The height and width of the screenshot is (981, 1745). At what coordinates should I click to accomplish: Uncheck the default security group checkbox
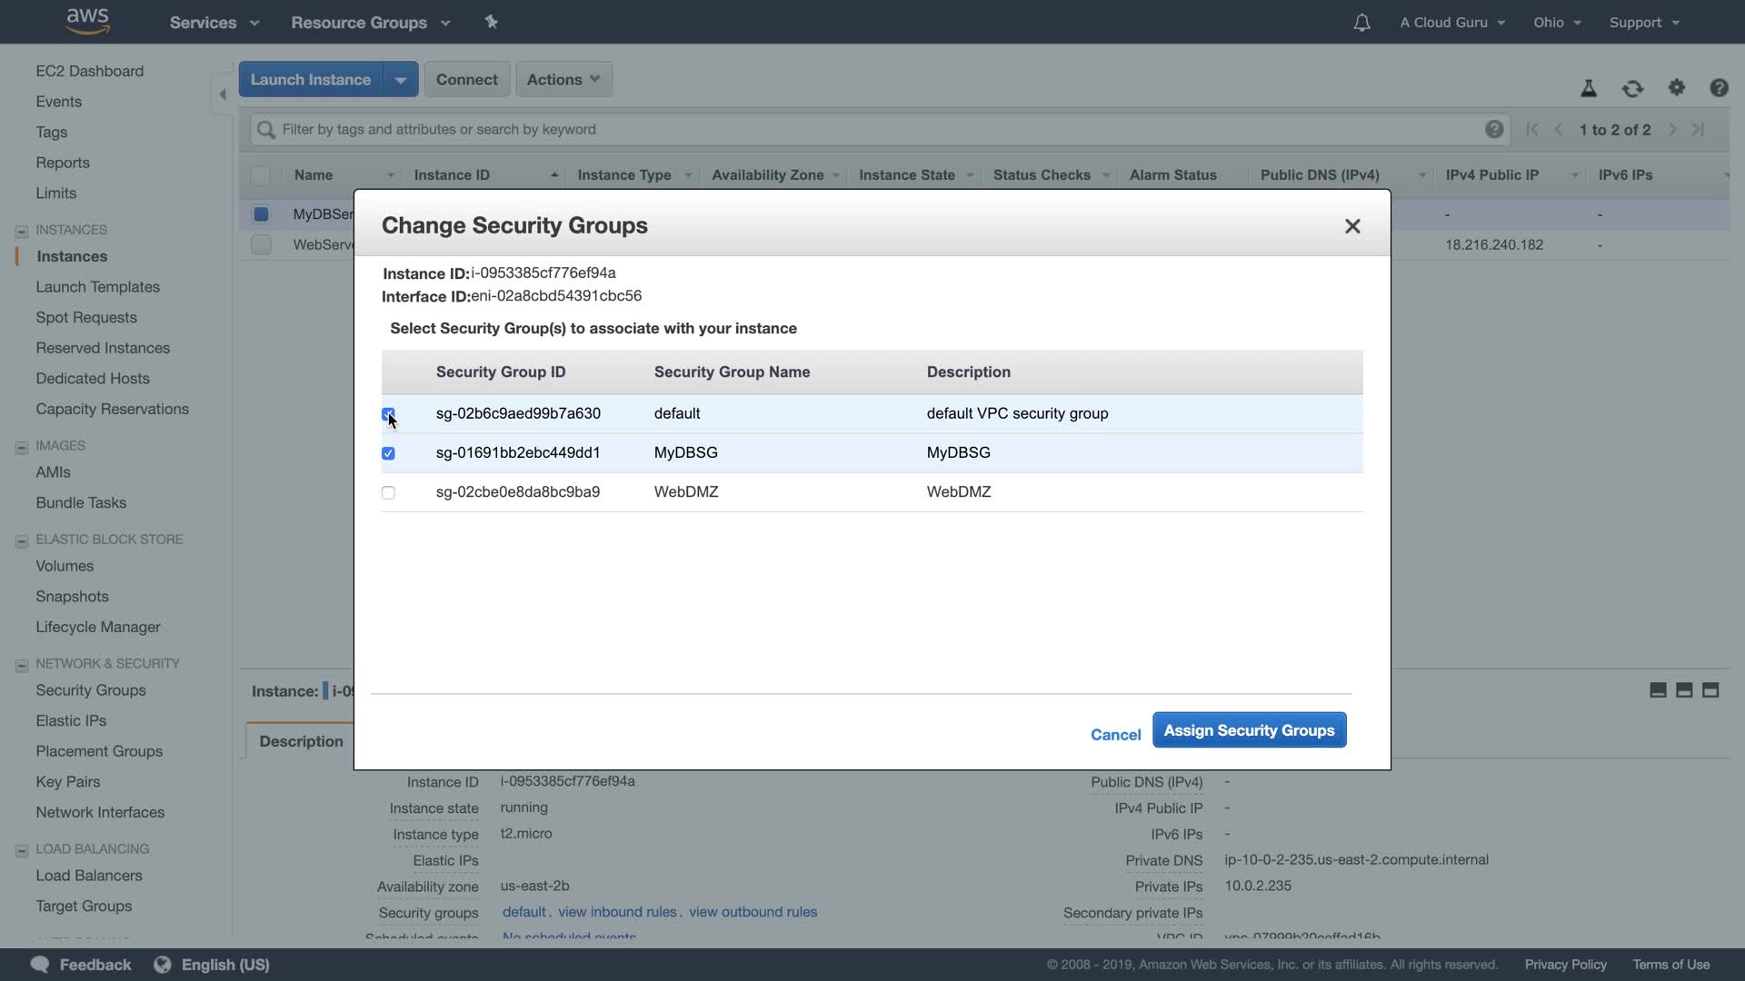coord(388,413)
